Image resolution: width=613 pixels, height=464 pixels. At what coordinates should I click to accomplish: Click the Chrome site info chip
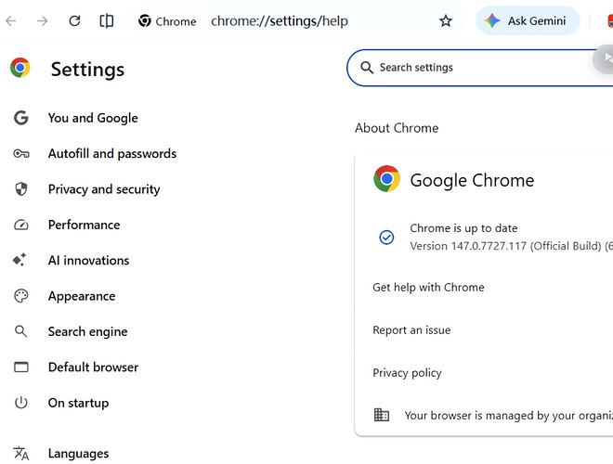point(167,21)
